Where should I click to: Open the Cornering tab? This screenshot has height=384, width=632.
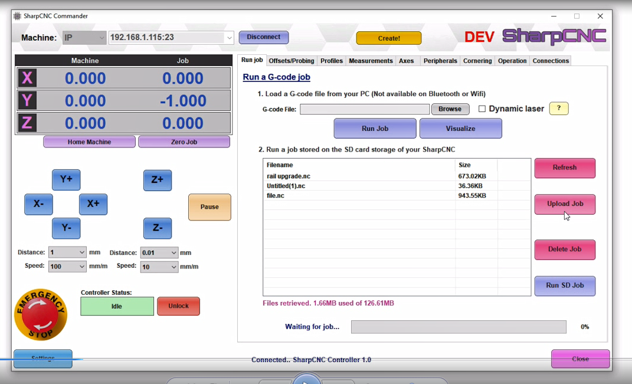(x=477, y=61)
